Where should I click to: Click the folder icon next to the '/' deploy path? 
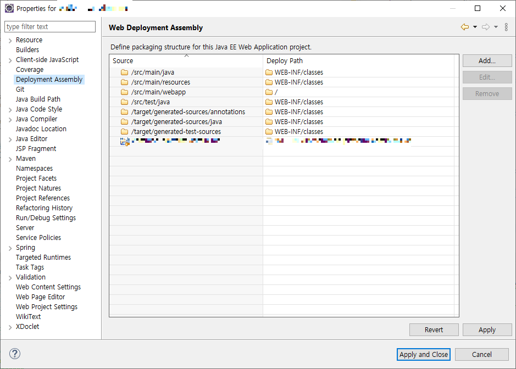pyautogui.click(x=269, y=92)
